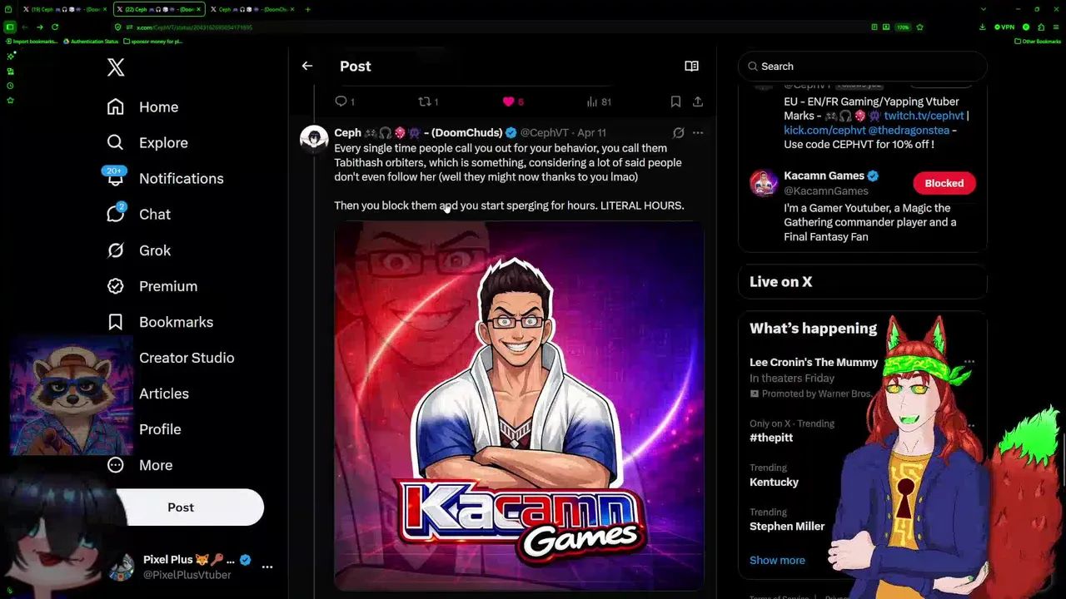The image size is (1066, 599).
Task: Click the 170% zoom indicator
Action: (903, 27)
